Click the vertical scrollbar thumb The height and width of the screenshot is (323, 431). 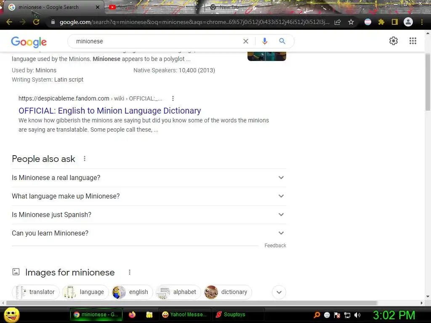428,82
